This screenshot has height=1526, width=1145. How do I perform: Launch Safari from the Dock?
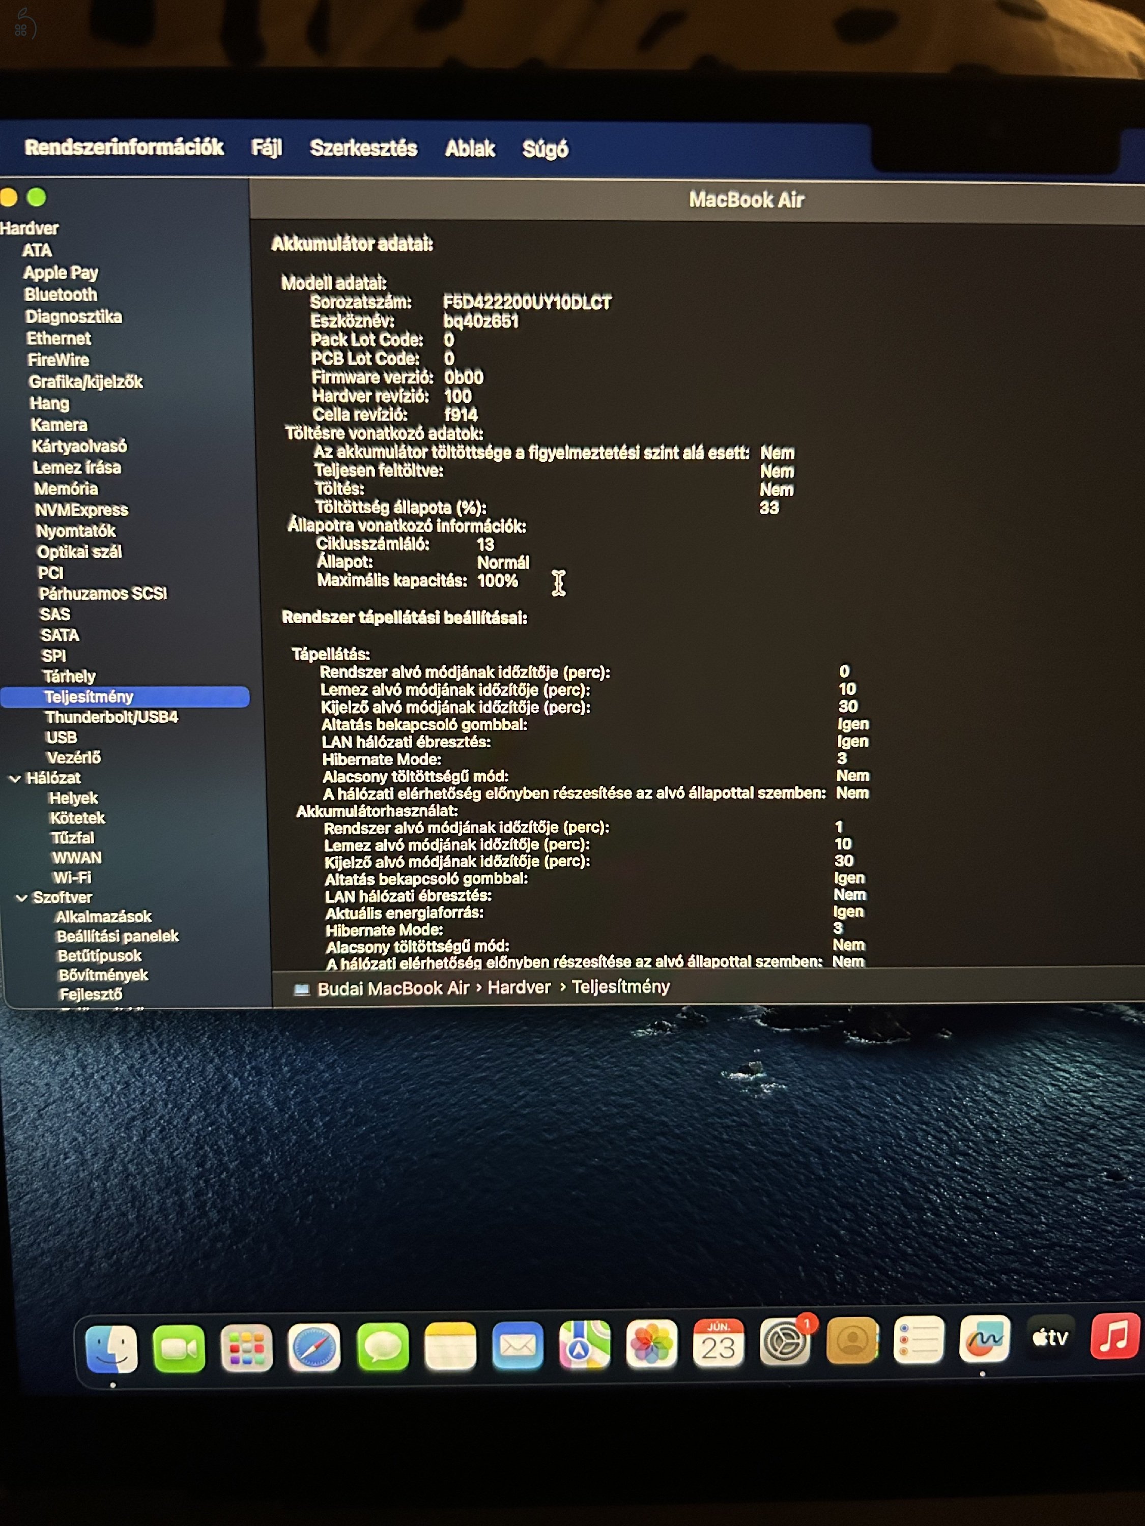pos(314,1347)
